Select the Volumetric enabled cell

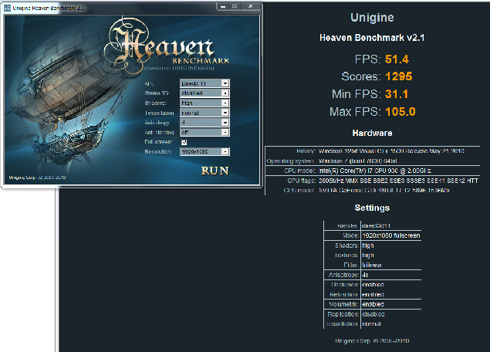(x=391, y=304)
